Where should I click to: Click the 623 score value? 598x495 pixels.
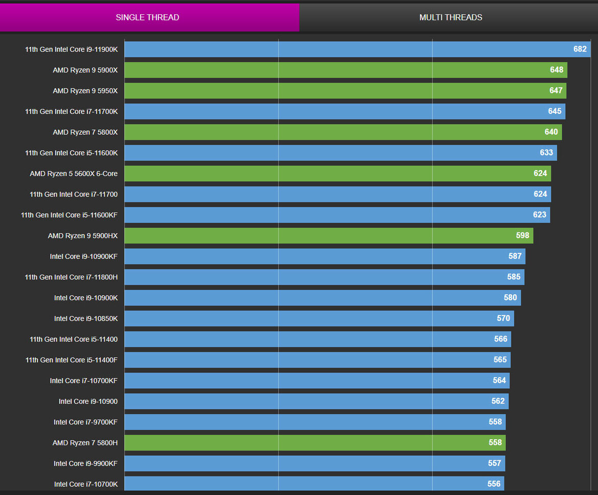point(539,215)
